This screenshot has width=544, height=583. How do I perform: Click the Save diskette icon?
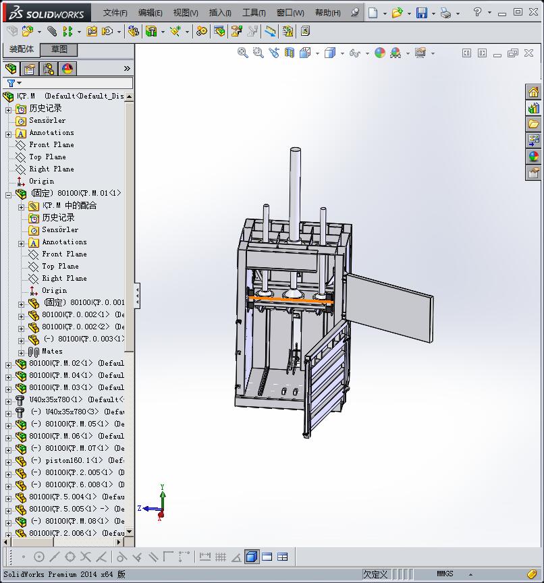[x=422, y=13]
